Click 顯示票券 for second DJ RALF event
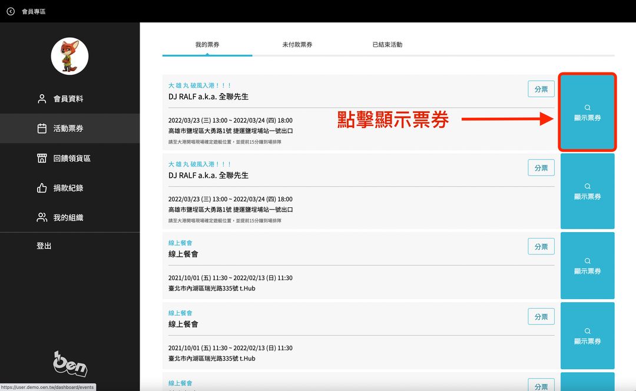Viewport: 636px width, 391px height. pos(587,191)
